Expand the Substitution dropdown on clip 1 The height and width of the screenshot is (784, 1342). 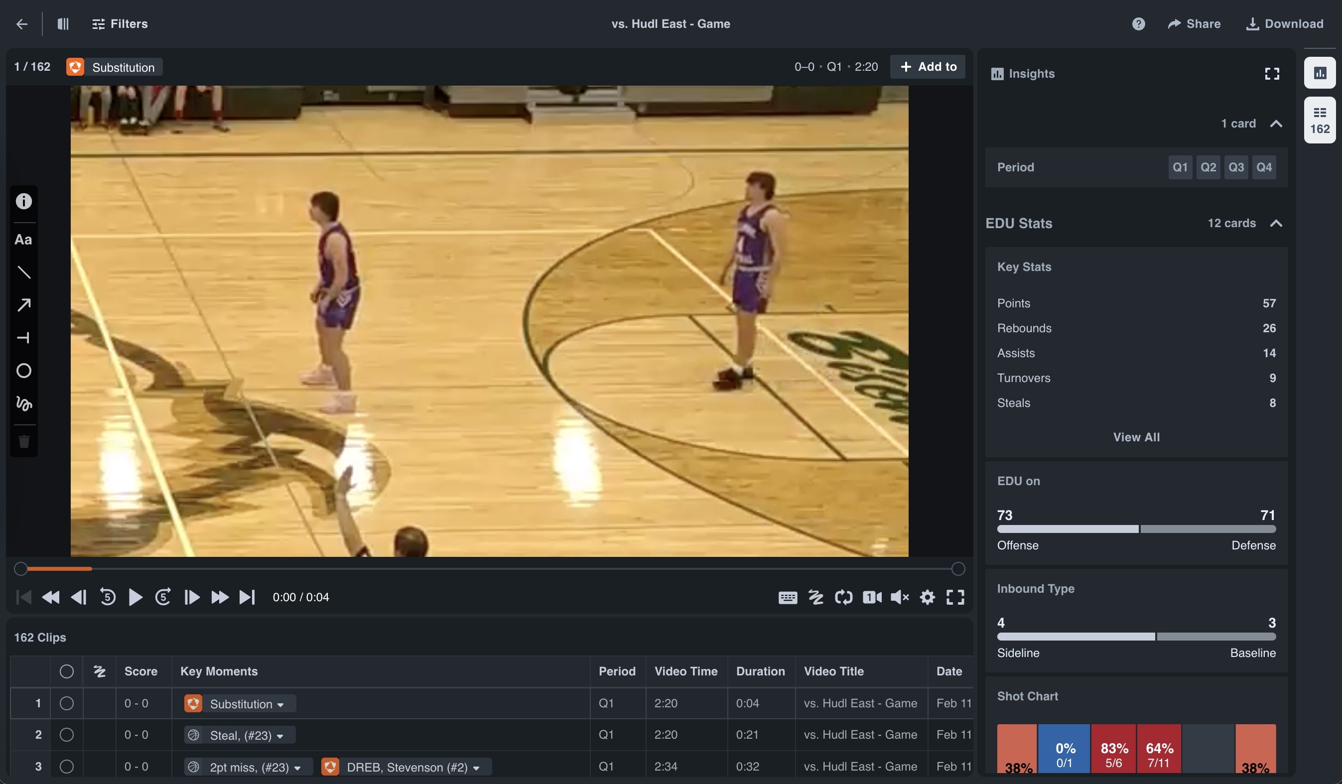(282, 704)
